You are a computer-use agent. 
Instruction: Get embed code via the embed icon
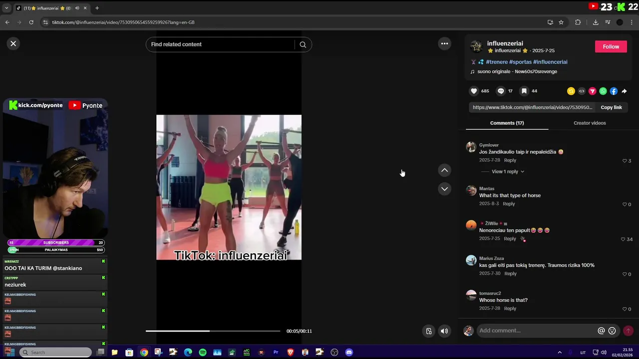[582, 91]
